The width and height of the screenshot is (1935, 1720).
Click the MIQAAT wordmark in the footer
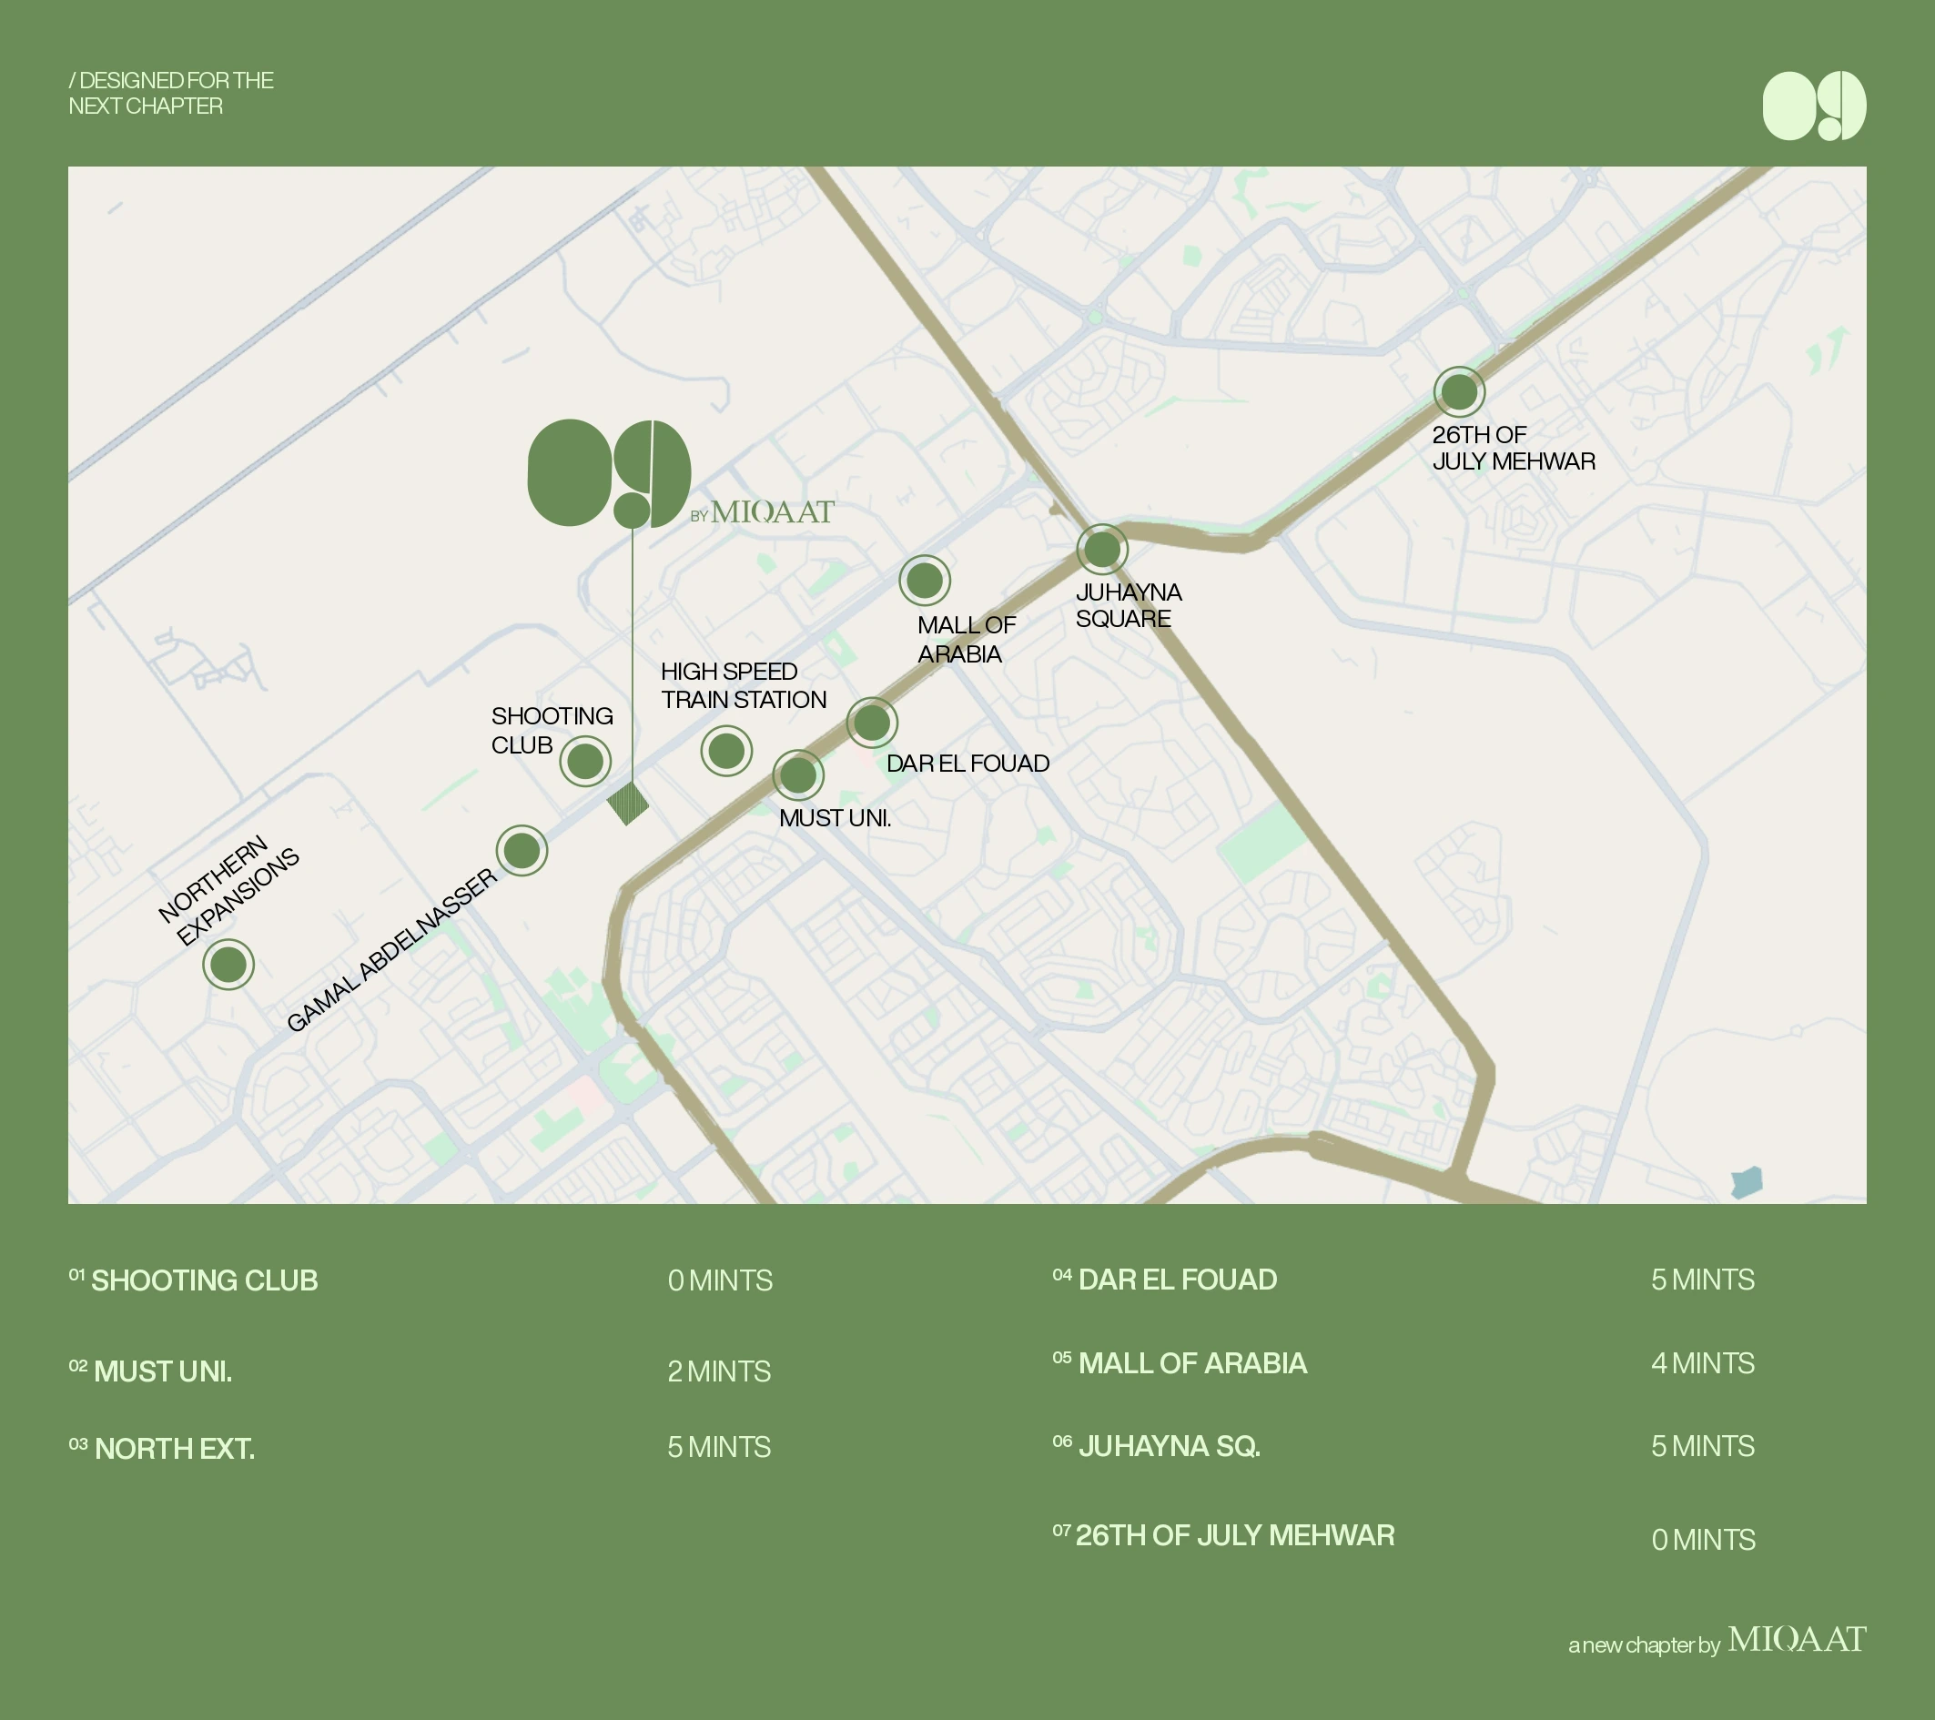(x=1797, y=1640)
